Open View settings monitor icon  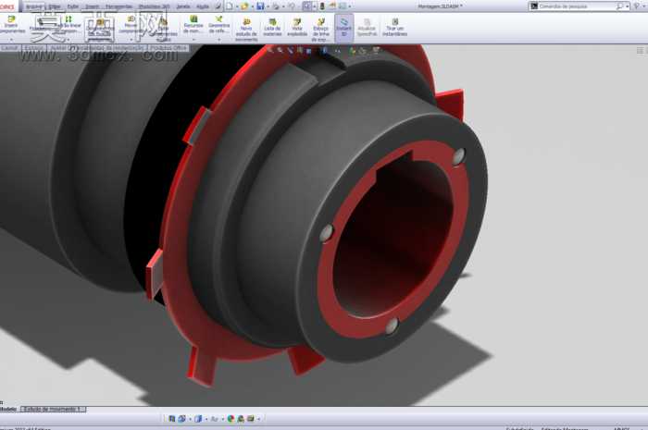(376, 50)
